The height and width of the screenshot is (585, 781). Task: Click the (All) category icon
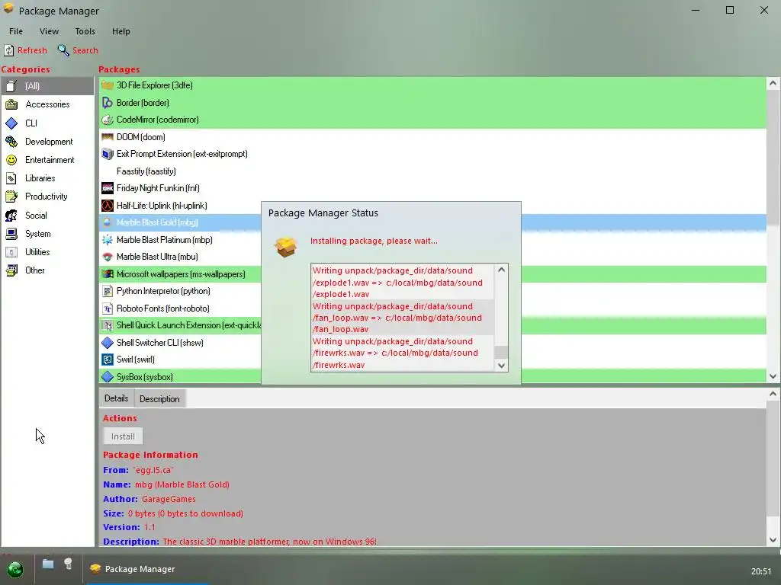(x=11, y=86)
